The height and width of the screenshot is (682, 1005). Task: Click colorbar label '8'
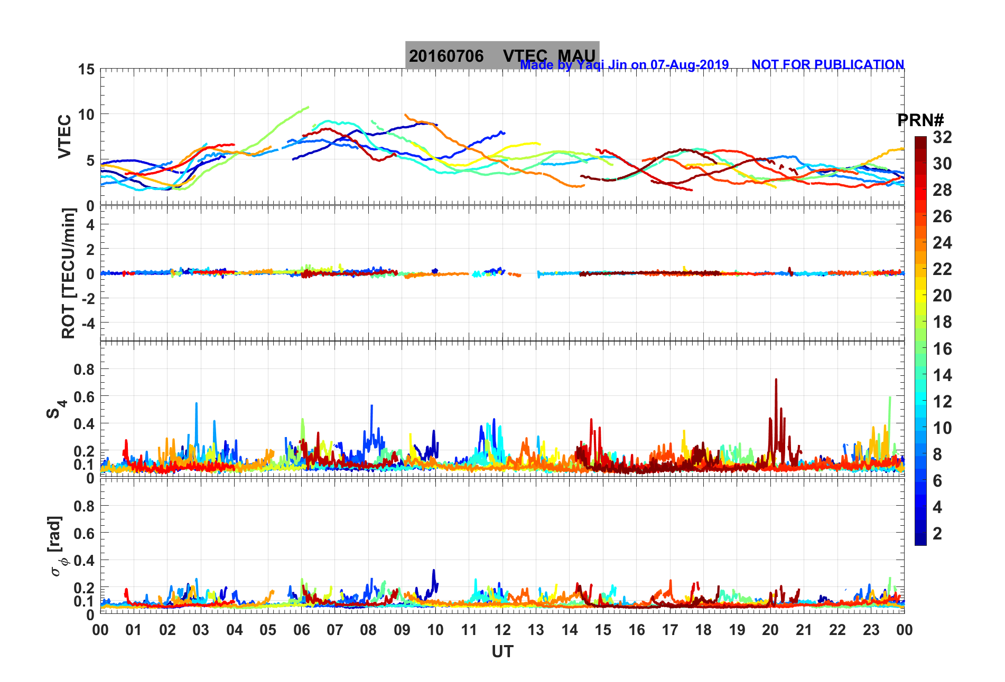click(x=937, y=454)
